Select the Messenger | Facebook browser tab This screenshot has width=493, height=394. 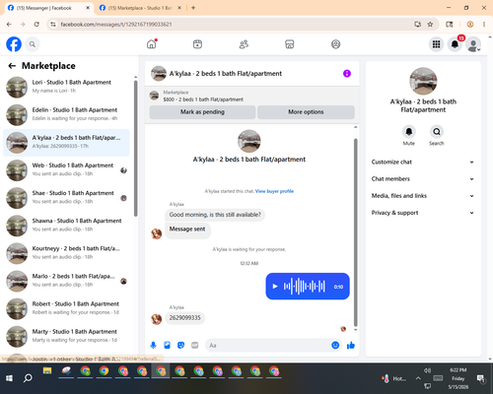(x=49, y=8)
